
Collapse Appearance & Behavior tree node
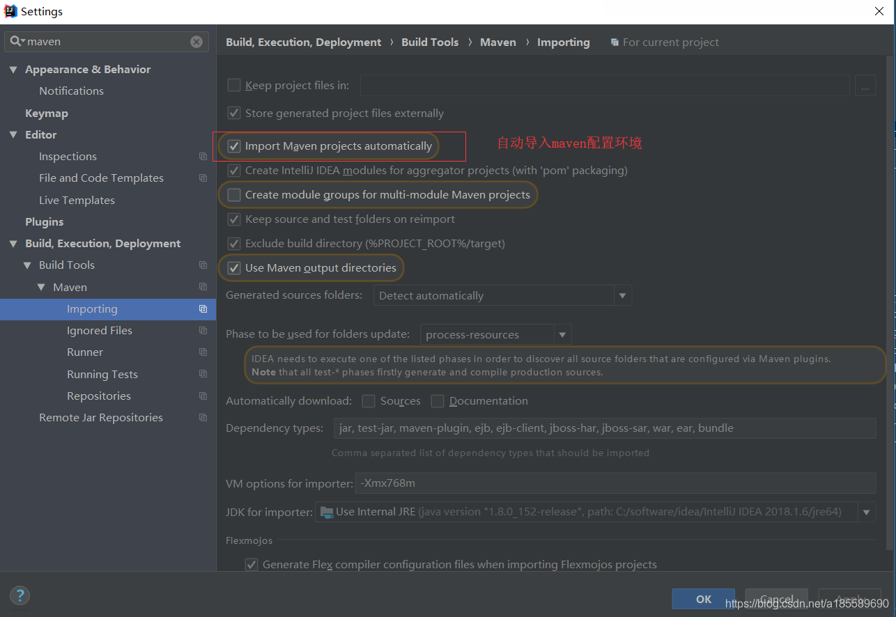(x=13, y=70)
